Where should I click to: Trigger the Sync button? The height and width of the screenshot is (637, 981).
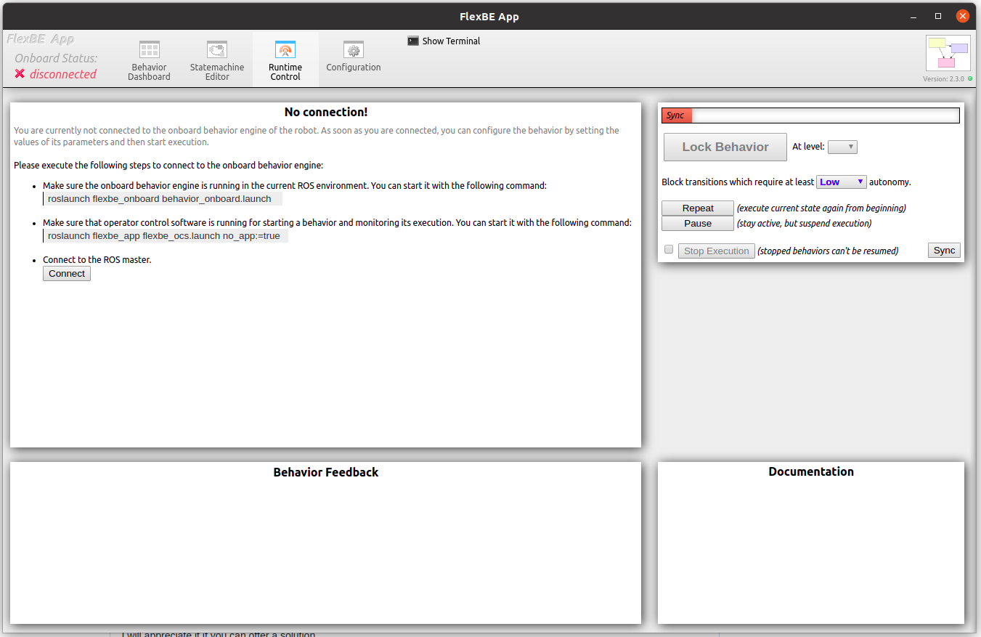coord(944,250)
